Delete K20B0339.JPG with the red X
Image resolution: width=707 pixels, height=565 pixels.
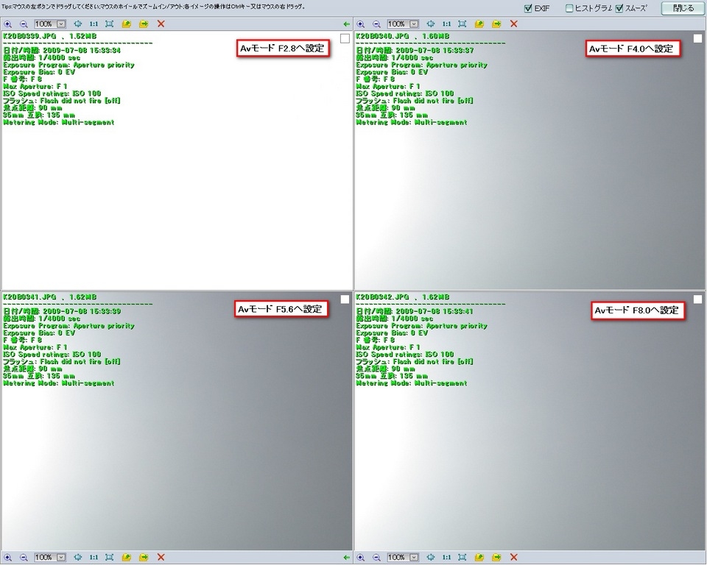coord(161,24)
